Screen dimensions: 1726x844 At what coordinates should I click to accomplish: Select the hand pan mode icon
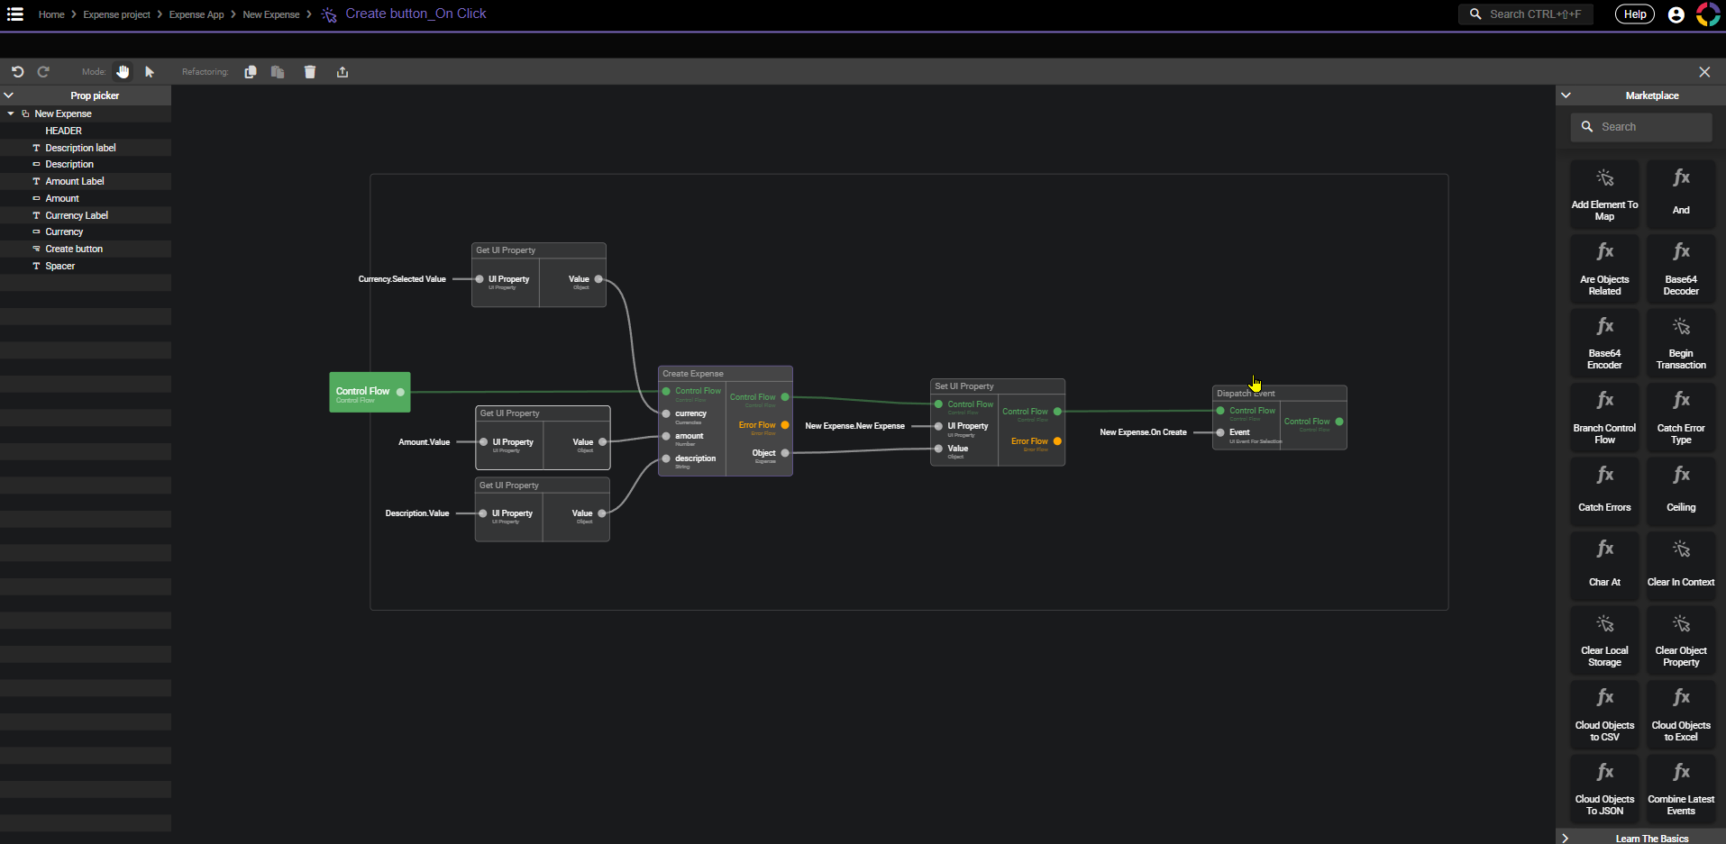(123, 71)
